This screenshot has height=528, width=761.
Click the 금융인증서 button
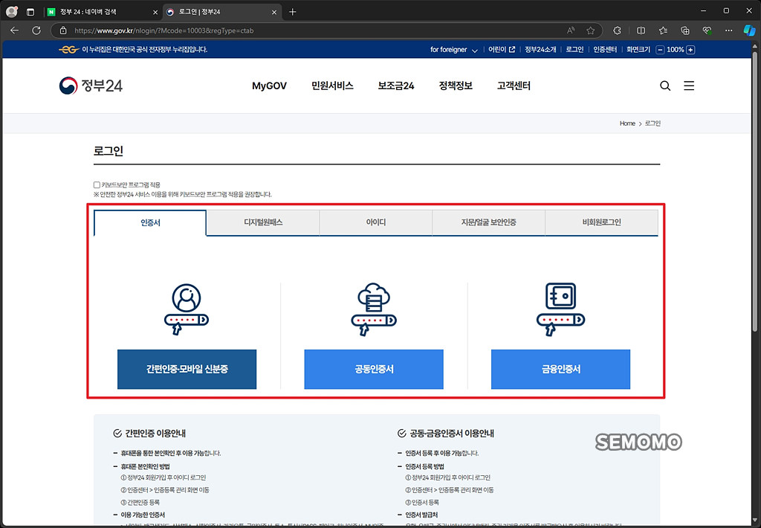click(560, 369)
